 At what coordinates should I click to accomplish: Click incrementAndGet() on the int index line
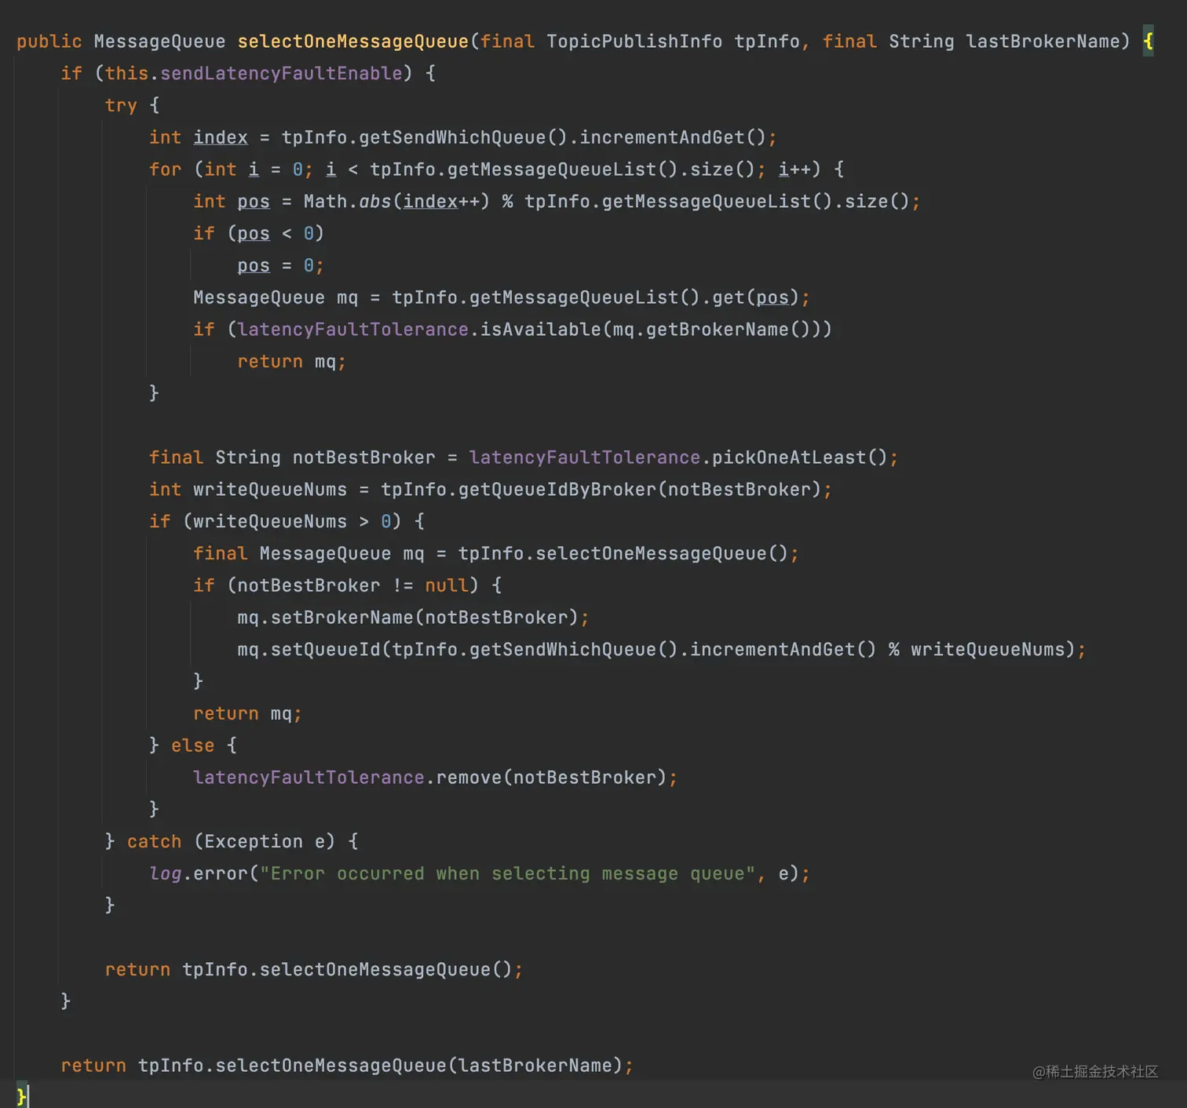click(673, 138)
